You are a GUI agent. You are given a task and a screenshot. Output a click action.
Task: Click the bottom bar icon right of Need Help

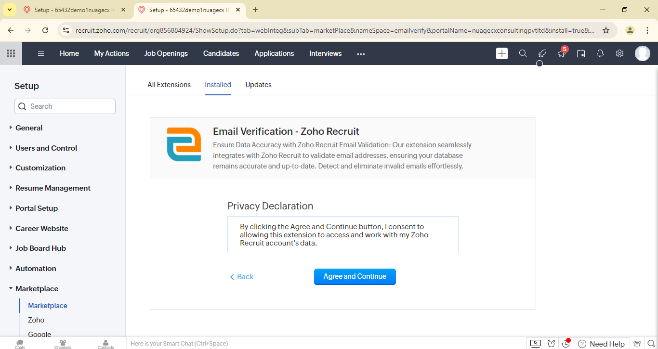637,344
